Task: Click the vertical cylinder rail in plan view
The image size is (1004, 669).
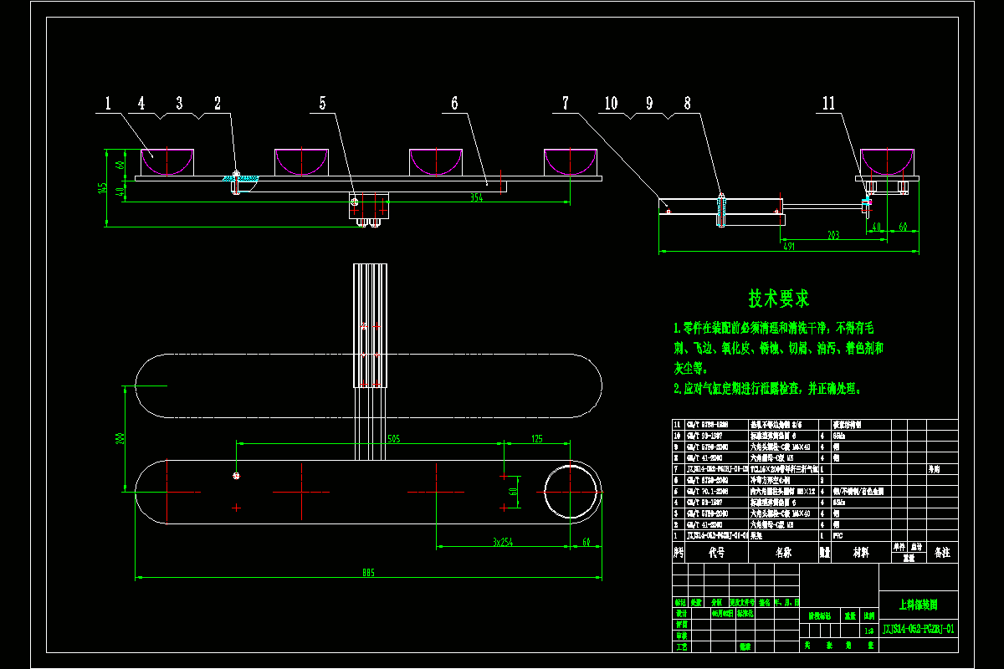Action: pyautogui.click(x=370, y=326)
